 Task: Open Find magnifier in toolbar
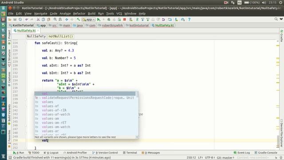click(x=55, y=20)
